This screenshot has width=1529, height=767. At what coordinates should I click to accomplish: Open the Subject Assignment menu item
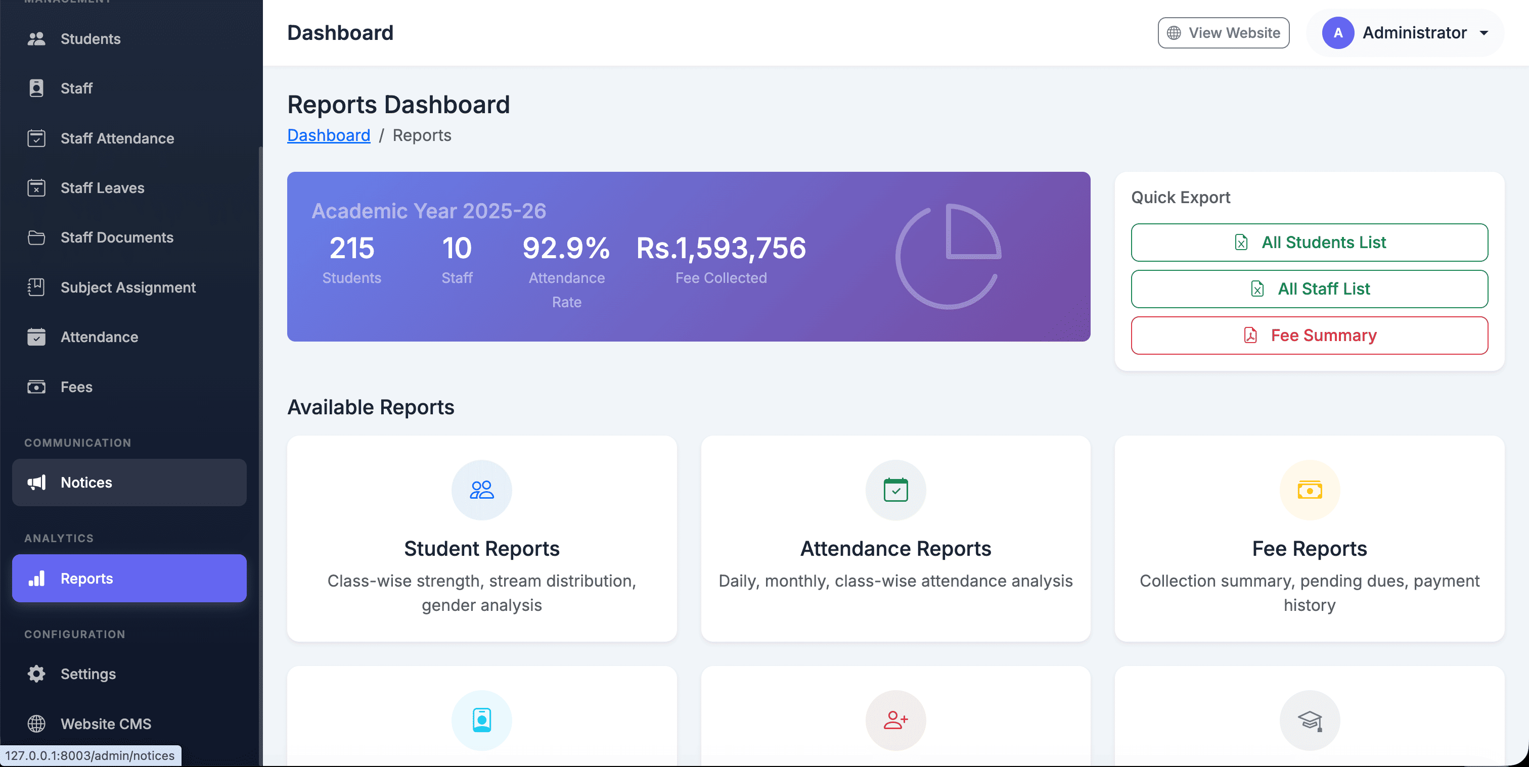point(127,287)
